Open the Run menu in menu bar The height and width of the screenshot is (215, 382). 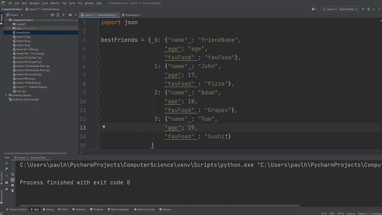tap(64, 3)
